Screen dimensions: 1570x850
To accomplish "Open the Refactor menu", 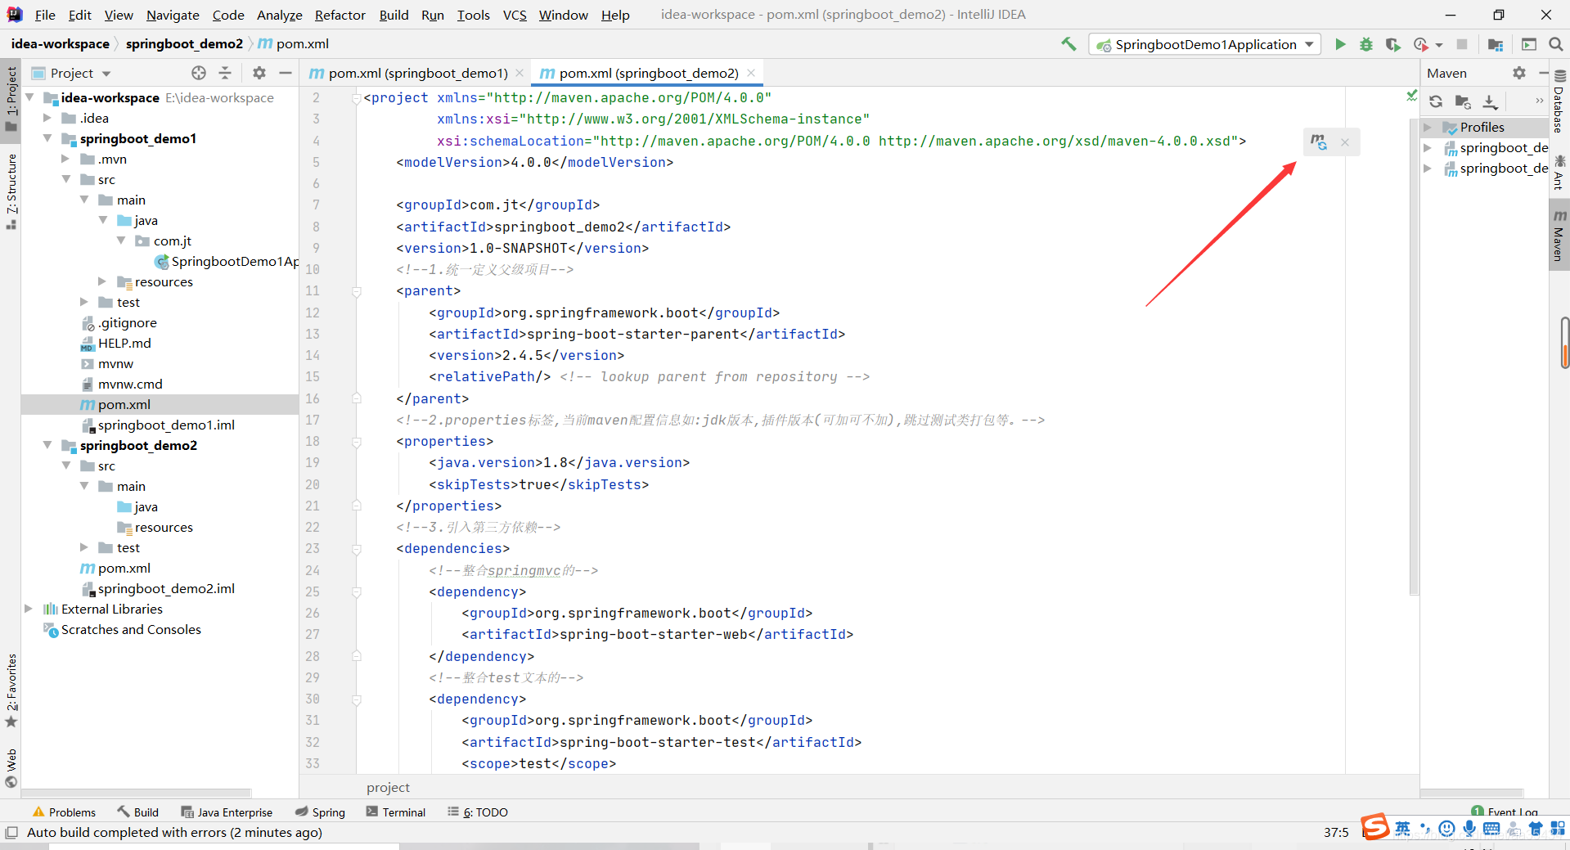I will [340, 15].
